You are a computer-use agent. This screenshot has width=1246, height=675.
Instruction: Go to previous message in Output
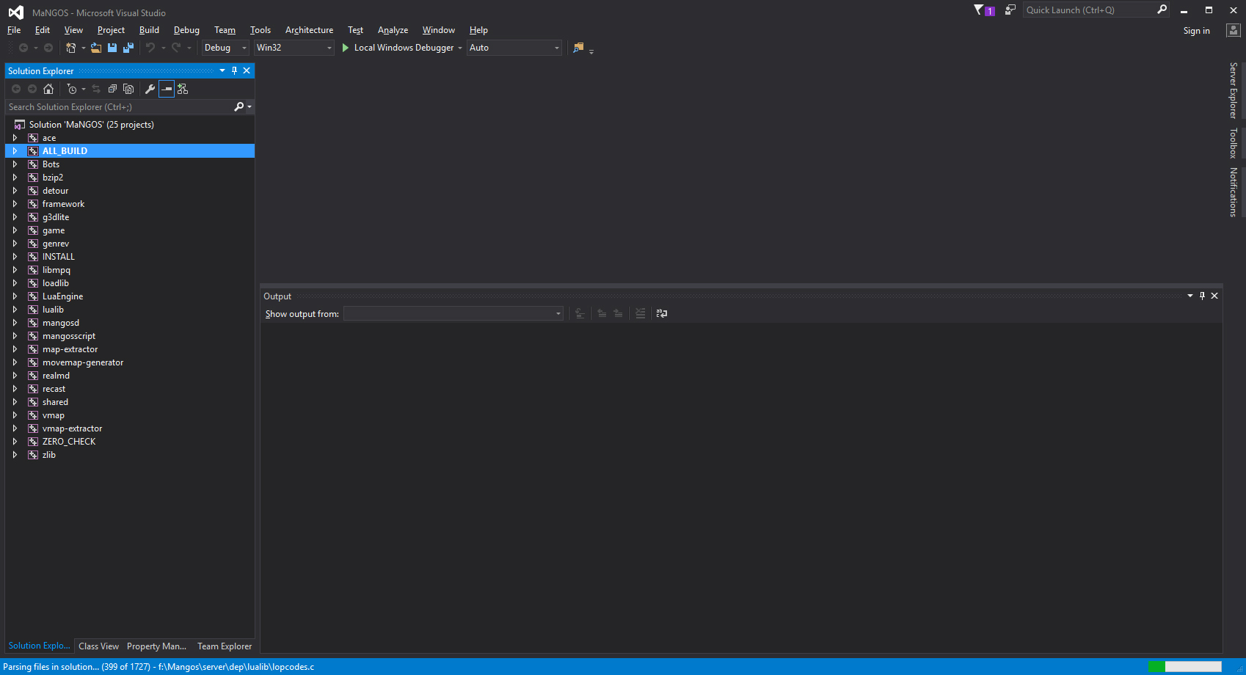[x=602, y=313]
